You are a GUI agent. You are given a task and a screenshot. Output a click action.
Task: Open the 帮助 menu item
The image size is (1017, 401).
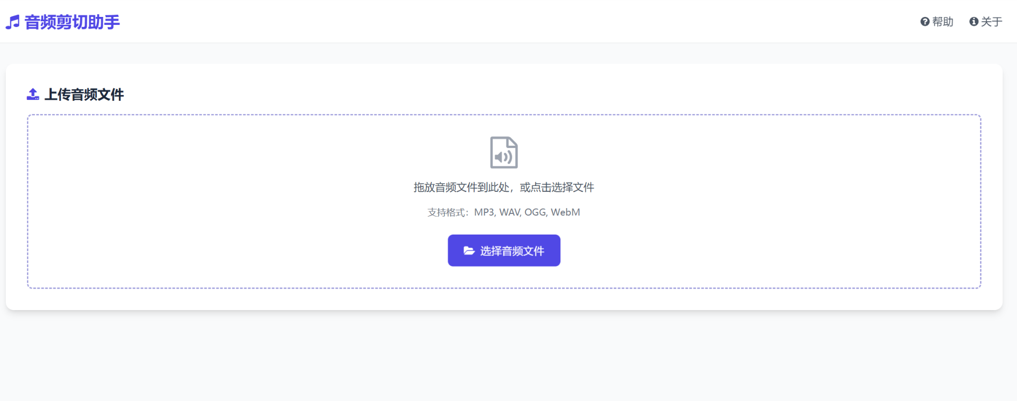point(942,22)
